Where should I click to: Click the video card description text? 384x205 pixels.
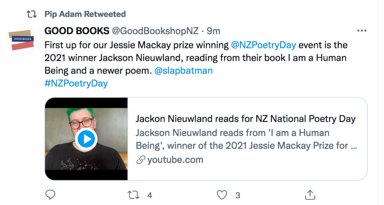coord(246,139)
